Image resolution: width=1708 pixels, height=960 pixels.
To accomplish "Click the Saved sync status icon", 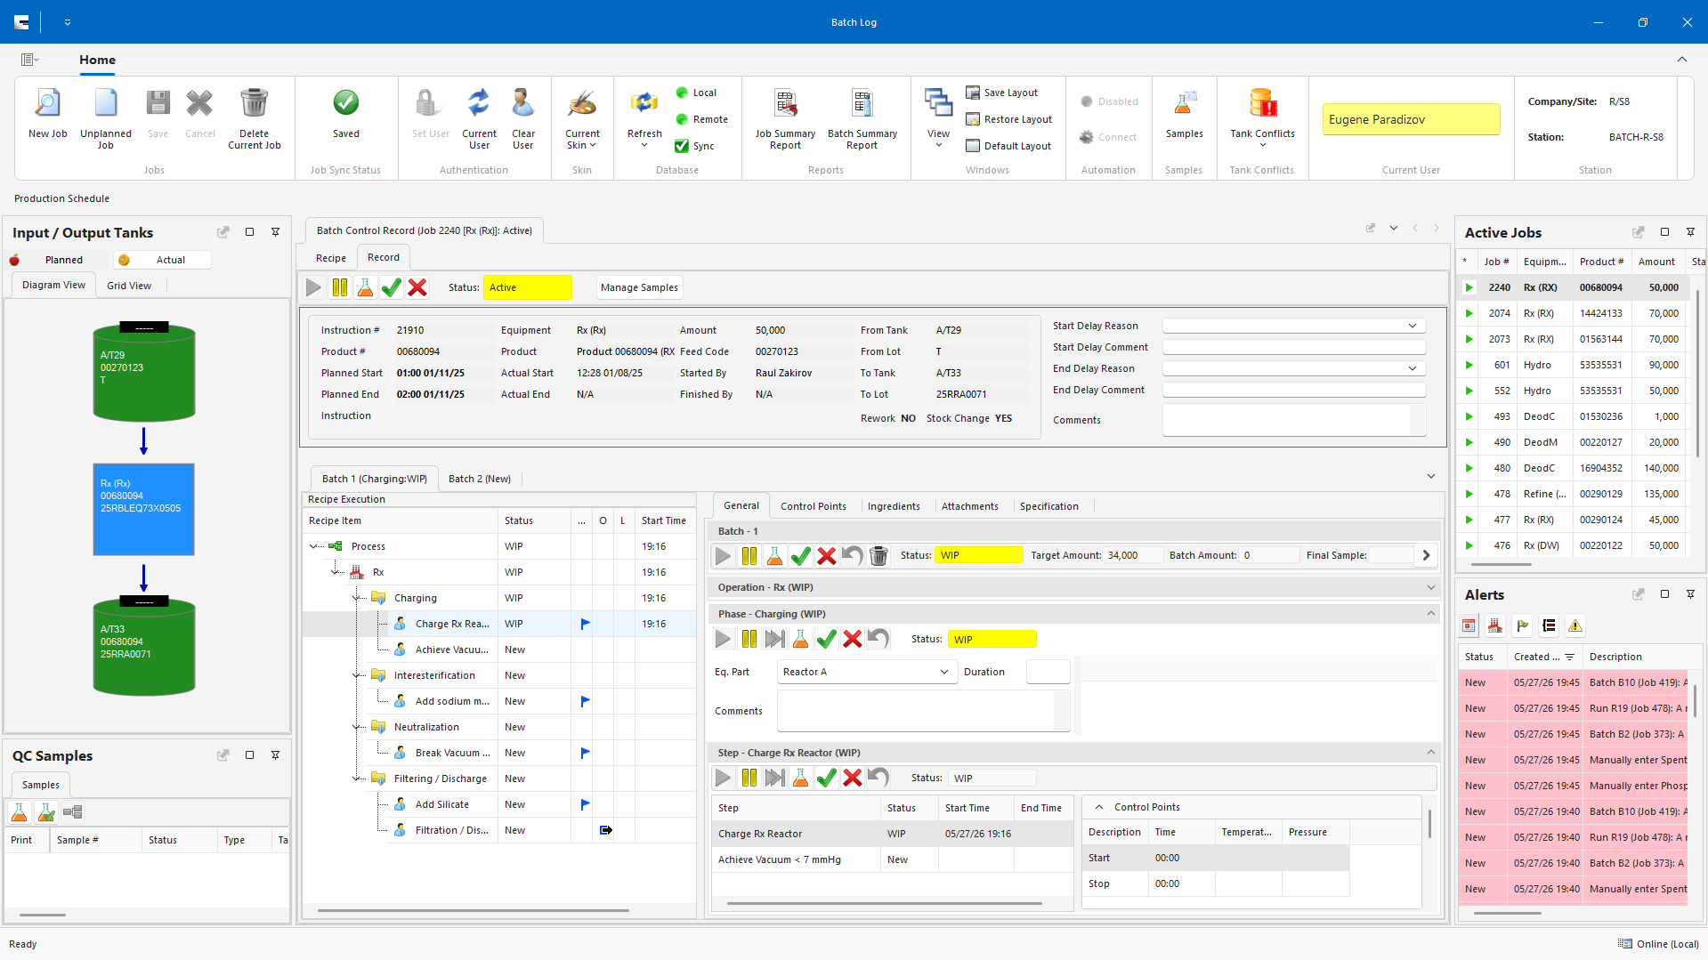I will pos(346,103).
